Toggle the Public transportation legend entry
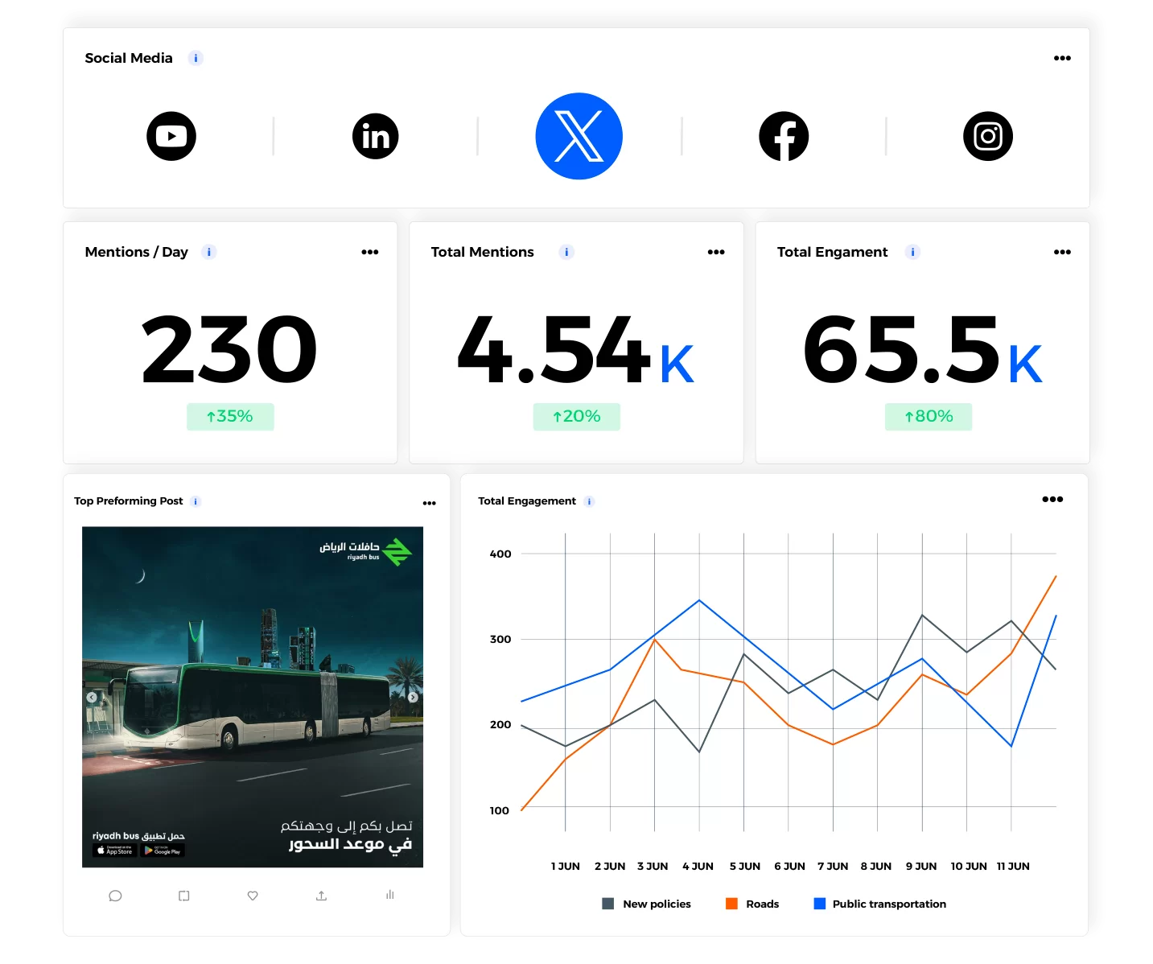1153x964 pixels. click(x=879, y=903)
